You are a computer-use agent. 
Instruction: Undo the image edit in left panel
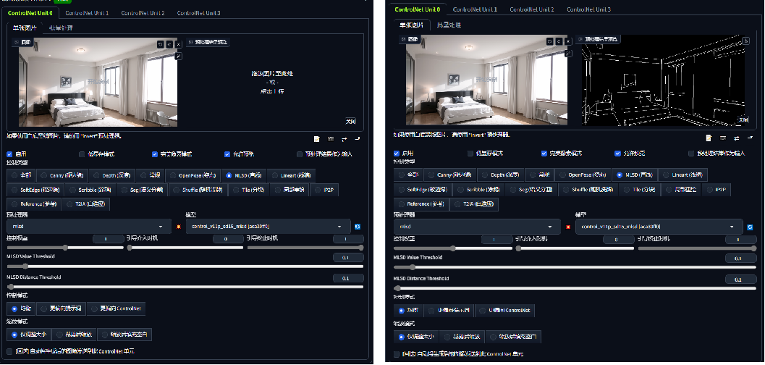click(x=160, y=44)
